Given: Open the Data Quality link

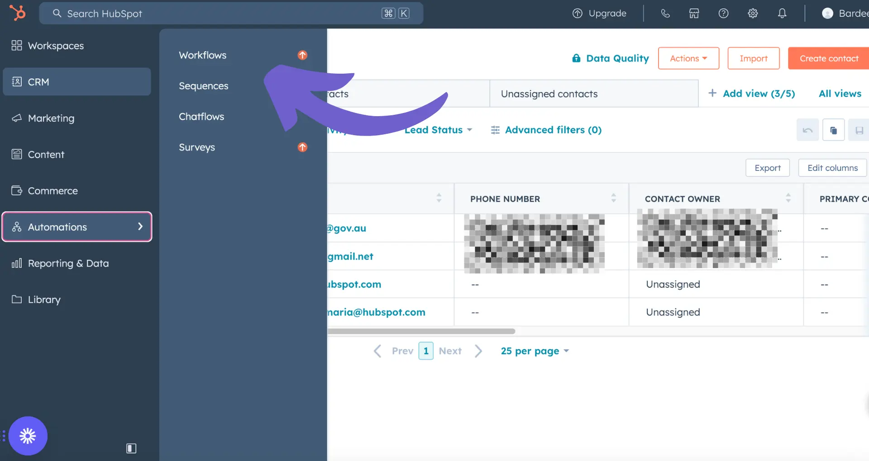Looking at the screenshot, I should point(617,58).
